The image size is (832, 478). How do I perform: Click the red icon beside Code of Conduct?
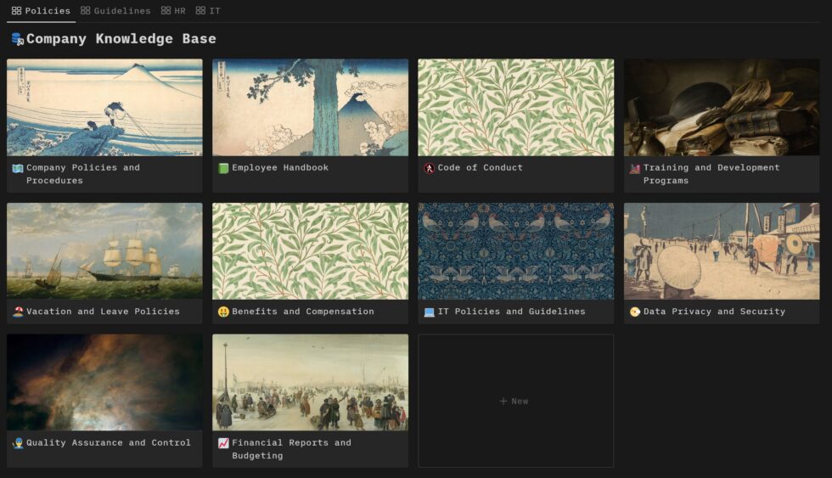coord(430,168)
